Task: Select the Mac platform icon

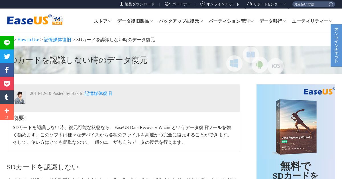Action: pos(251,55)
